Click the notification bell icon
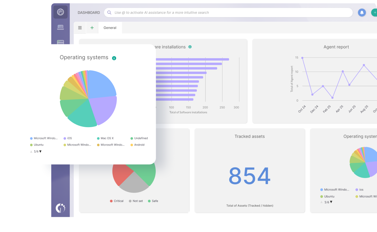 click(362, 12)
